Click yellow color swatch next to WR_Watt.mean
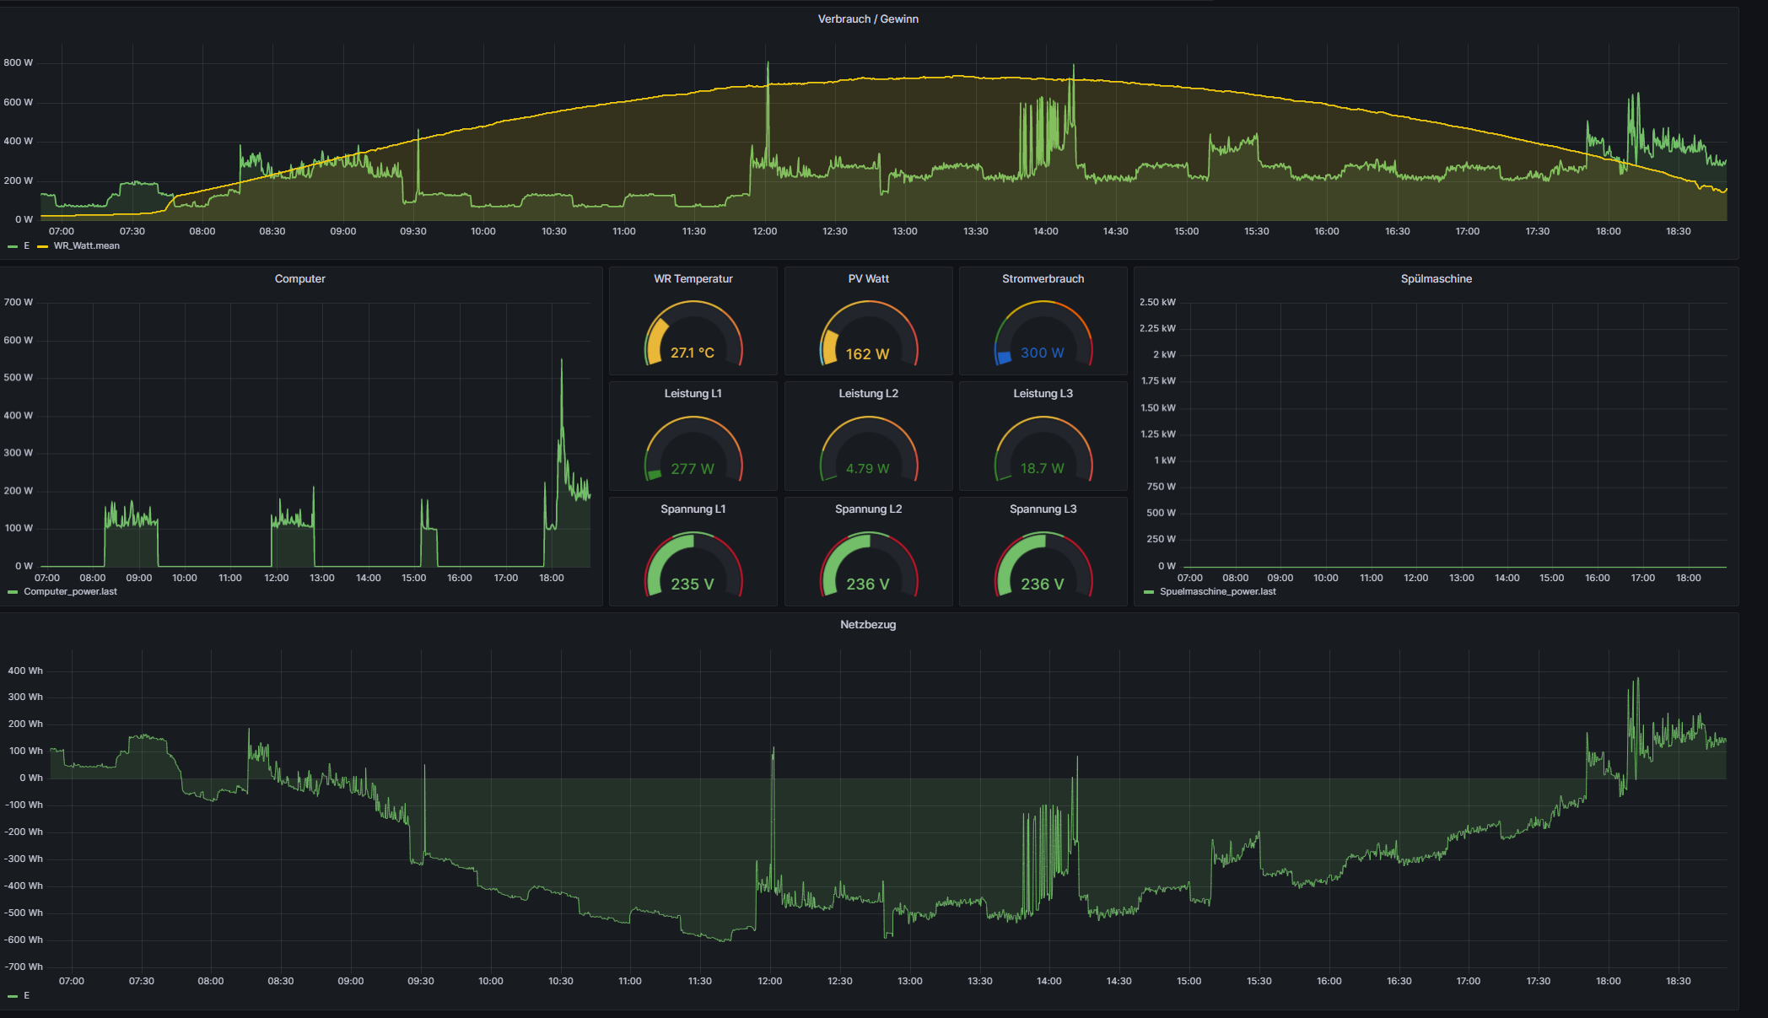 point(42,246)
